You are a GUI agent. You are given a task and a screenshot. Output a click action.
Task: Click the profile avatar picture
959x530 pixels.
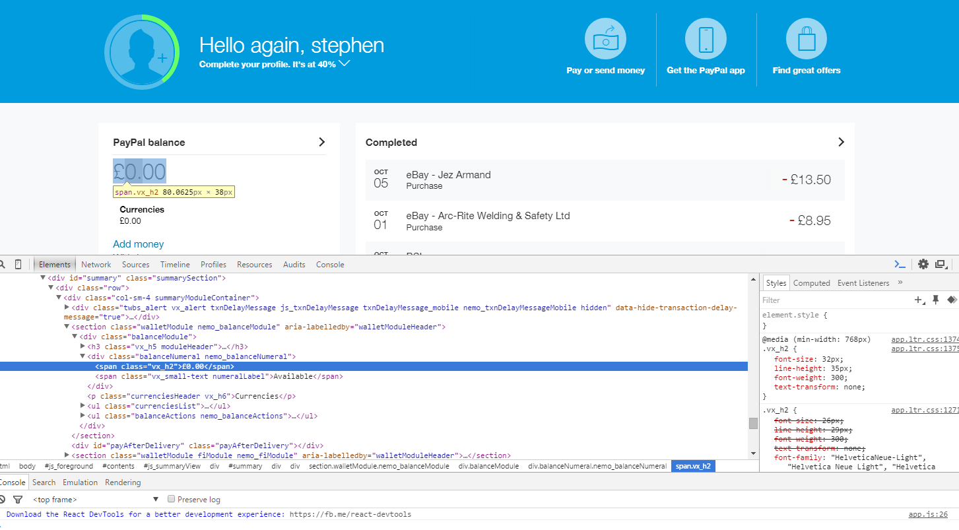tap(142, 51)
